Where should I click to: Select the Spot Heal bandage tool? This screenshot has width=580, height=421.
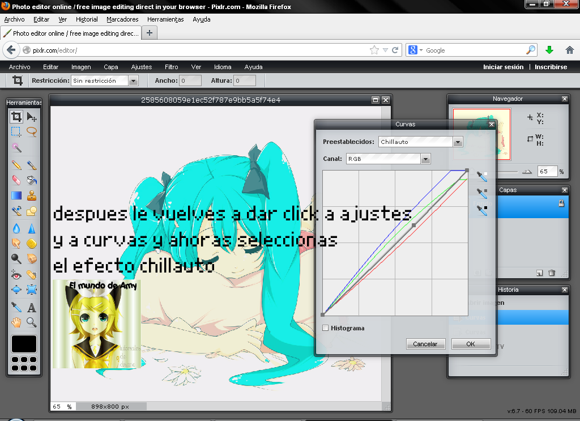pos(32,274)
